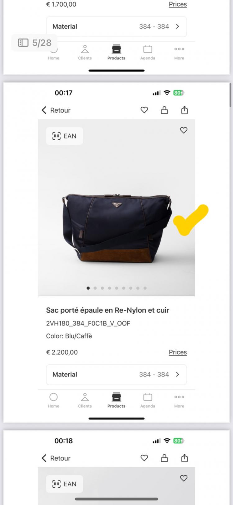Open Clients tab below Blu/Caffè product

[x=85, y=400]
